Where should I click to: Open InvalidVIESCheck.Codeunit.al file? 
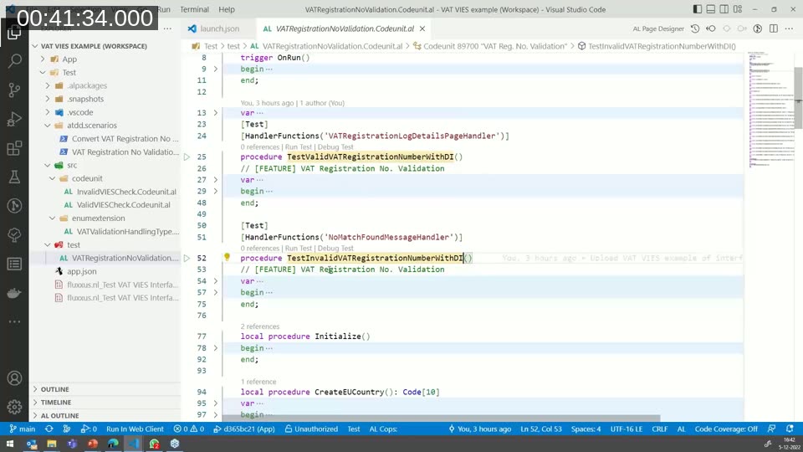click(126, 192)
